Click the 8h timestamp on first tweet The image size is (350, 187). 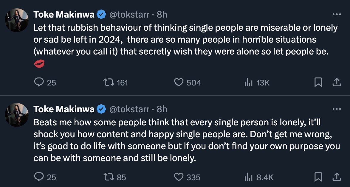[x=162, y=14]
